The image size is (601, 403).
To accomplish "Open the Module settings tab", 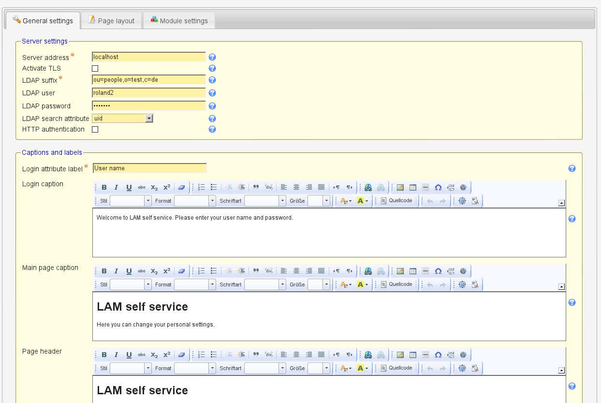I will pos(179,21).
